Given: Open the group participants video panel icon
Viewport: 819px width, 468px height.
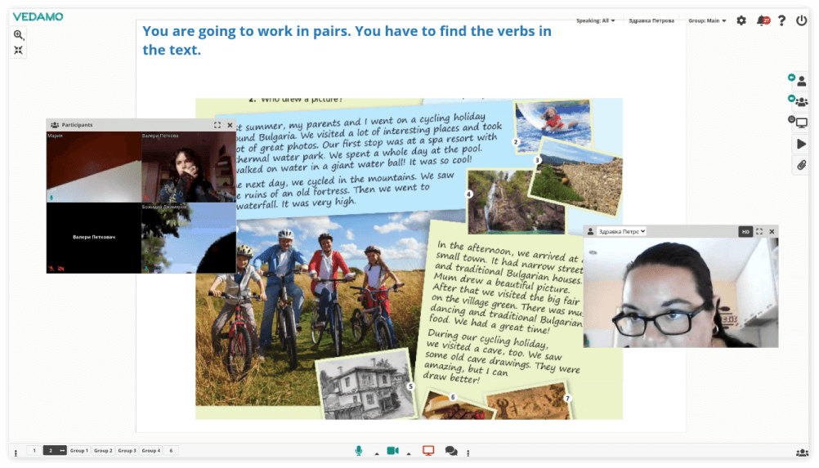Looking at the screenshot, I should pos(801,102).
